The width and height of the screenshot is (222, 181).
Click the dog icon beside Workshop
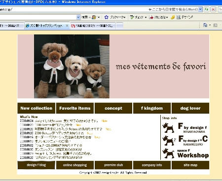[x=168, y=153]
